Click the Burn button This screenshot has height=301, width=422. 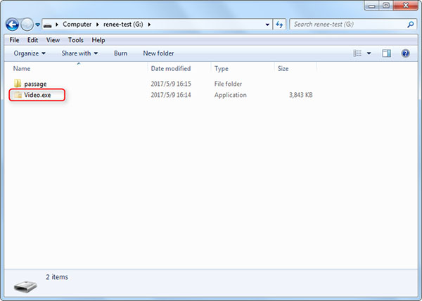(x=120, y=53)
